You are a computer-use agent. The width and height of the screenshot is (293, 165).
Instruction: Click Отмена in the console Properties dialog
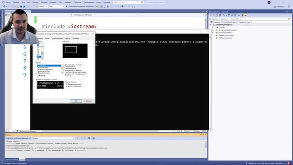88,101
